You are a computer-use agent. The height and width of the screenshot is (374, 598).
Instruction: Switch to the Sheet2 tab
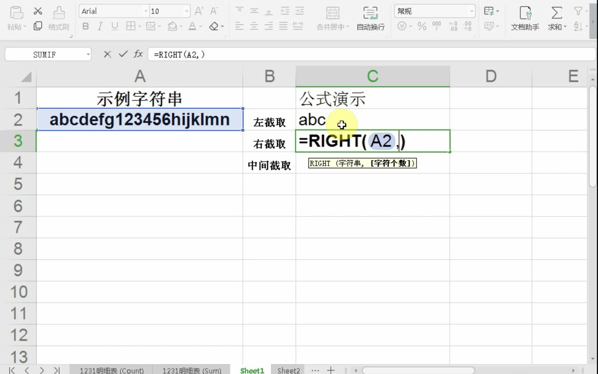point(288,370)
